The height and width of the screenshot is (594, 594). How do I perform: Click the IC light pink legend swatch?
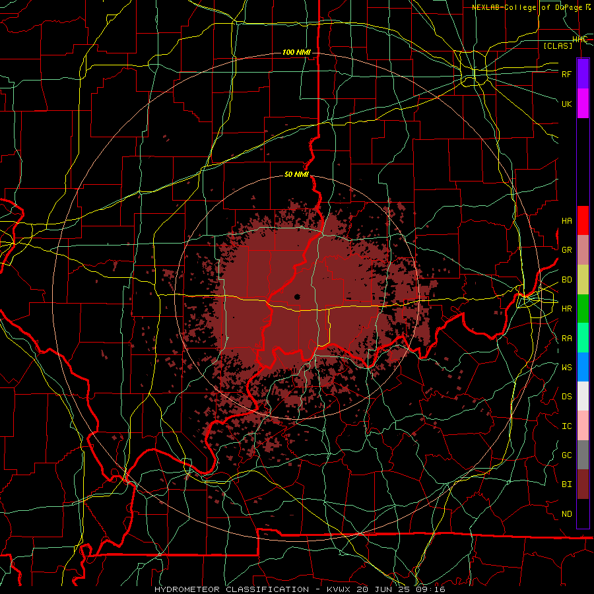[x=583, y=426]
